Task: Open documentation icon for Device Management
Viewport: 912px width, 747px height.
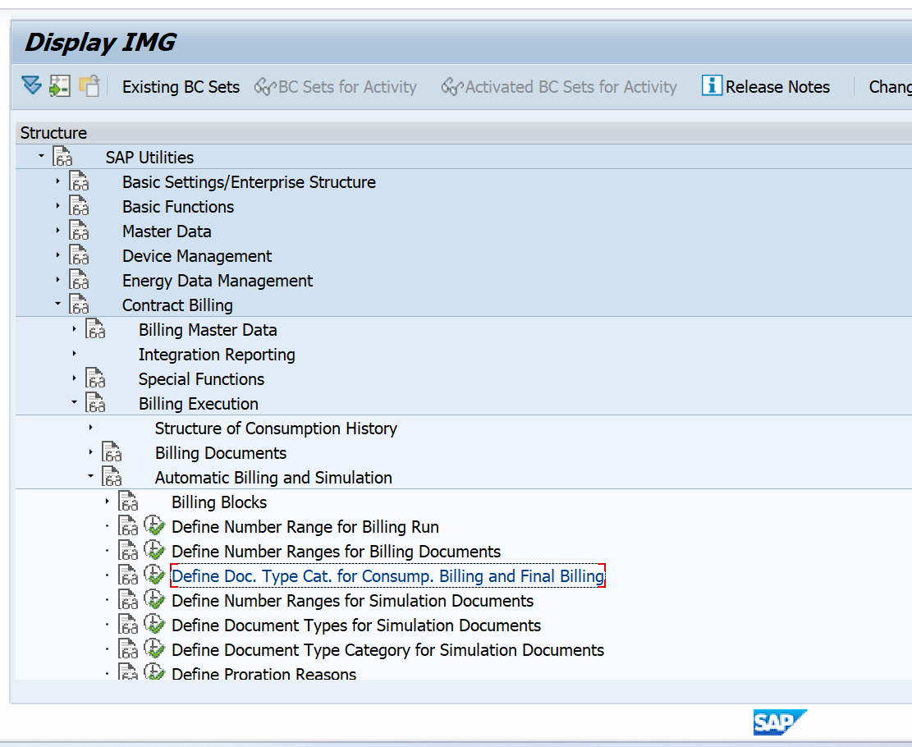Action: click(x=79, y=255)
